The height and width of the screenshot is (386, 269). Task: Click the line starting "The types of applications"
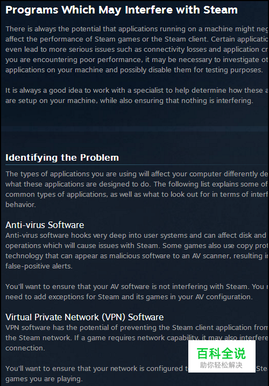(x=137, y=174)
